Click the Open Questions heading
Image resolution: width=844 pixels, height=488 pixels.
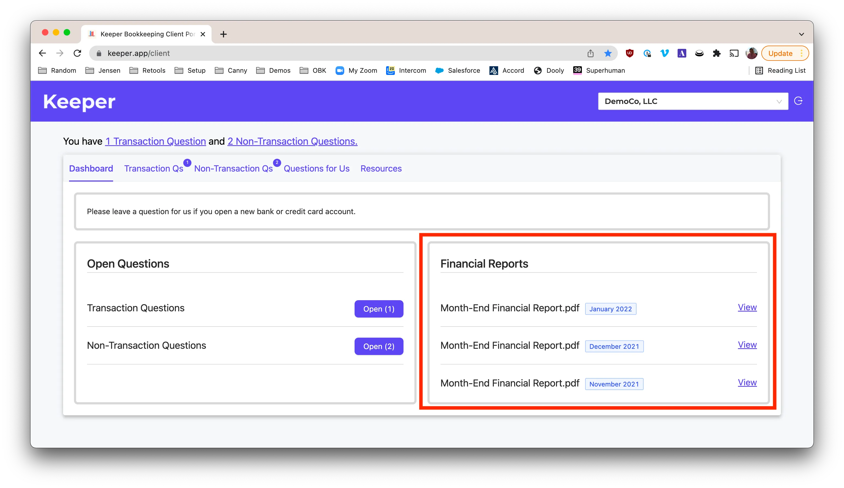(x=128, y=264)
